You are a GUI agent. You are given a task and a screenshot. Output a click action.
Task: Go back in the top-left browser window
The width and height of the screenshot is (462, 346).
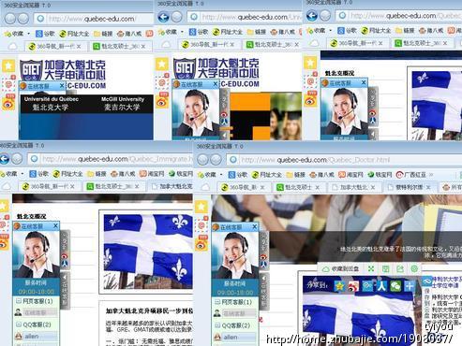[10, 19]
